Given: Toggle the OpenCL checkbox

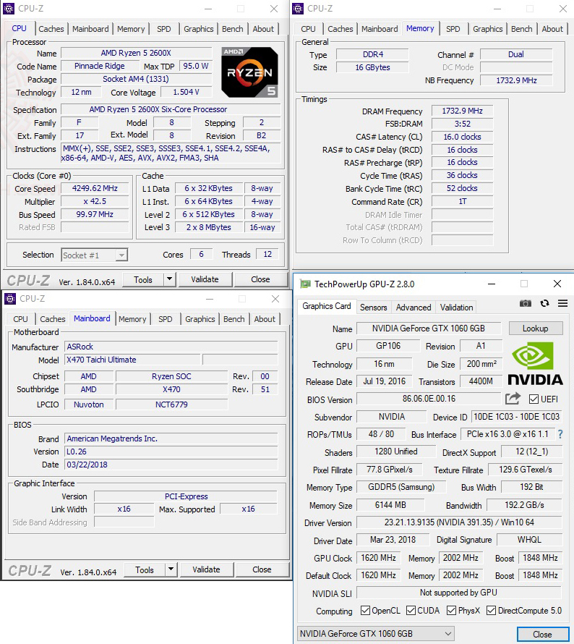Looking at the screenshot, I should (x=365, y=610).
